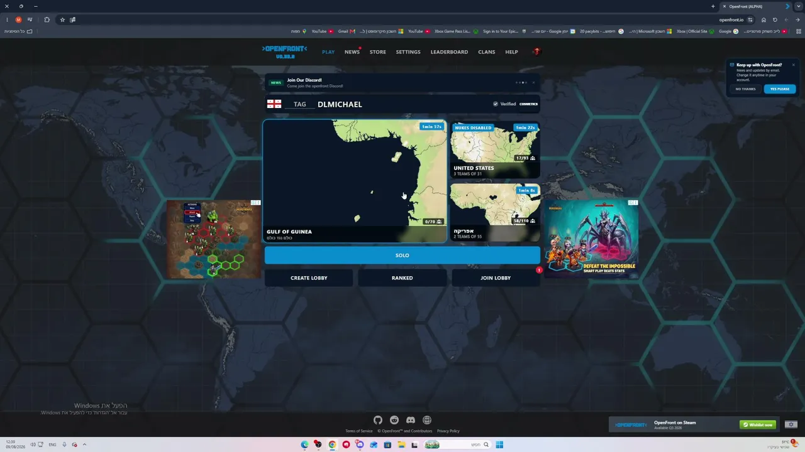The image size is (805, 452).
Task: Dismiss the Keep up with OpenFront popup
Action: tap(793, 65)
